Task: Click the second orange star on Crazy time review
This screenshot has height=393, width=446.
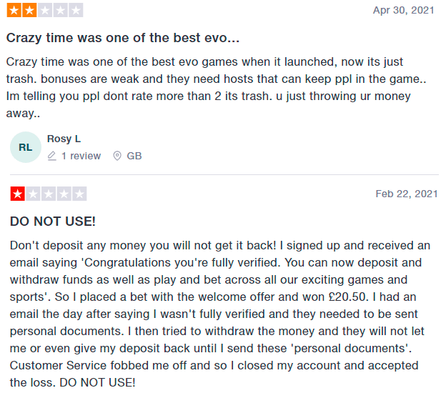Action: [x=29, y=10]
